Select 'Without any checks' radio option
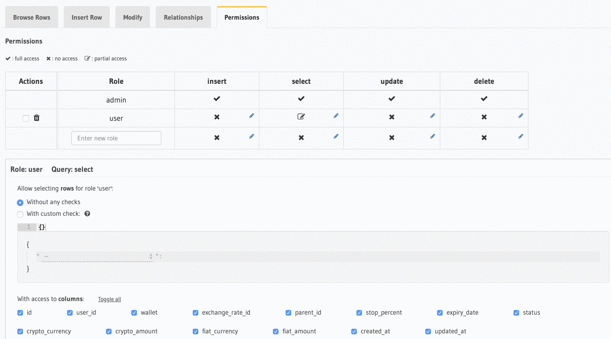Viewport: 611px width, 339px height. click(x=20, y=203)
